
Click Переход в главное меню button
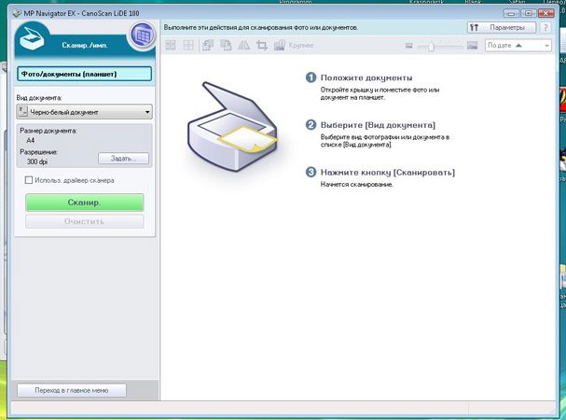[72, 390]
